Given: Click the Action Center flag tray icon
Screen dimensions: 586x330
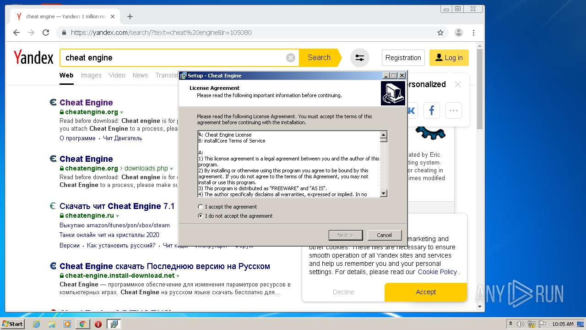Looking at the screenshot, I should click(543, 324).
